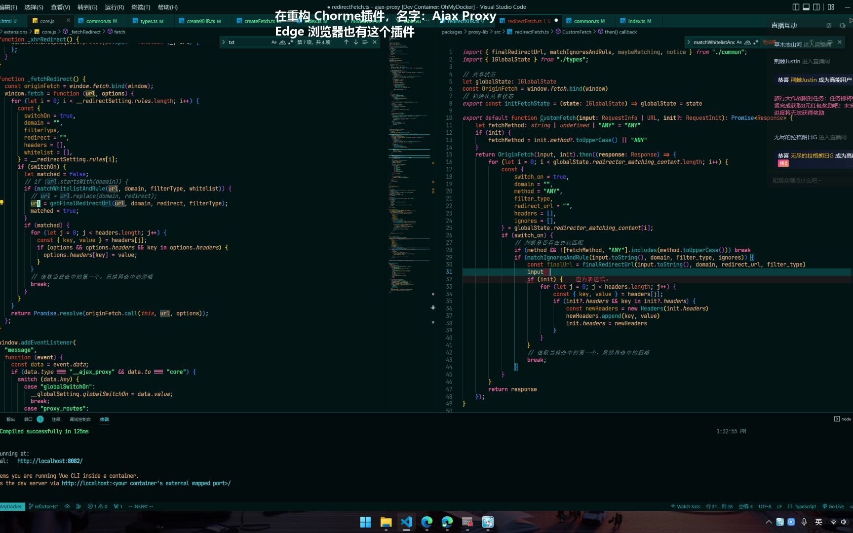Toggle match case in left find box
Viewport: 853px width, 533px height.
pyautogui.click(x=274, y=42)
